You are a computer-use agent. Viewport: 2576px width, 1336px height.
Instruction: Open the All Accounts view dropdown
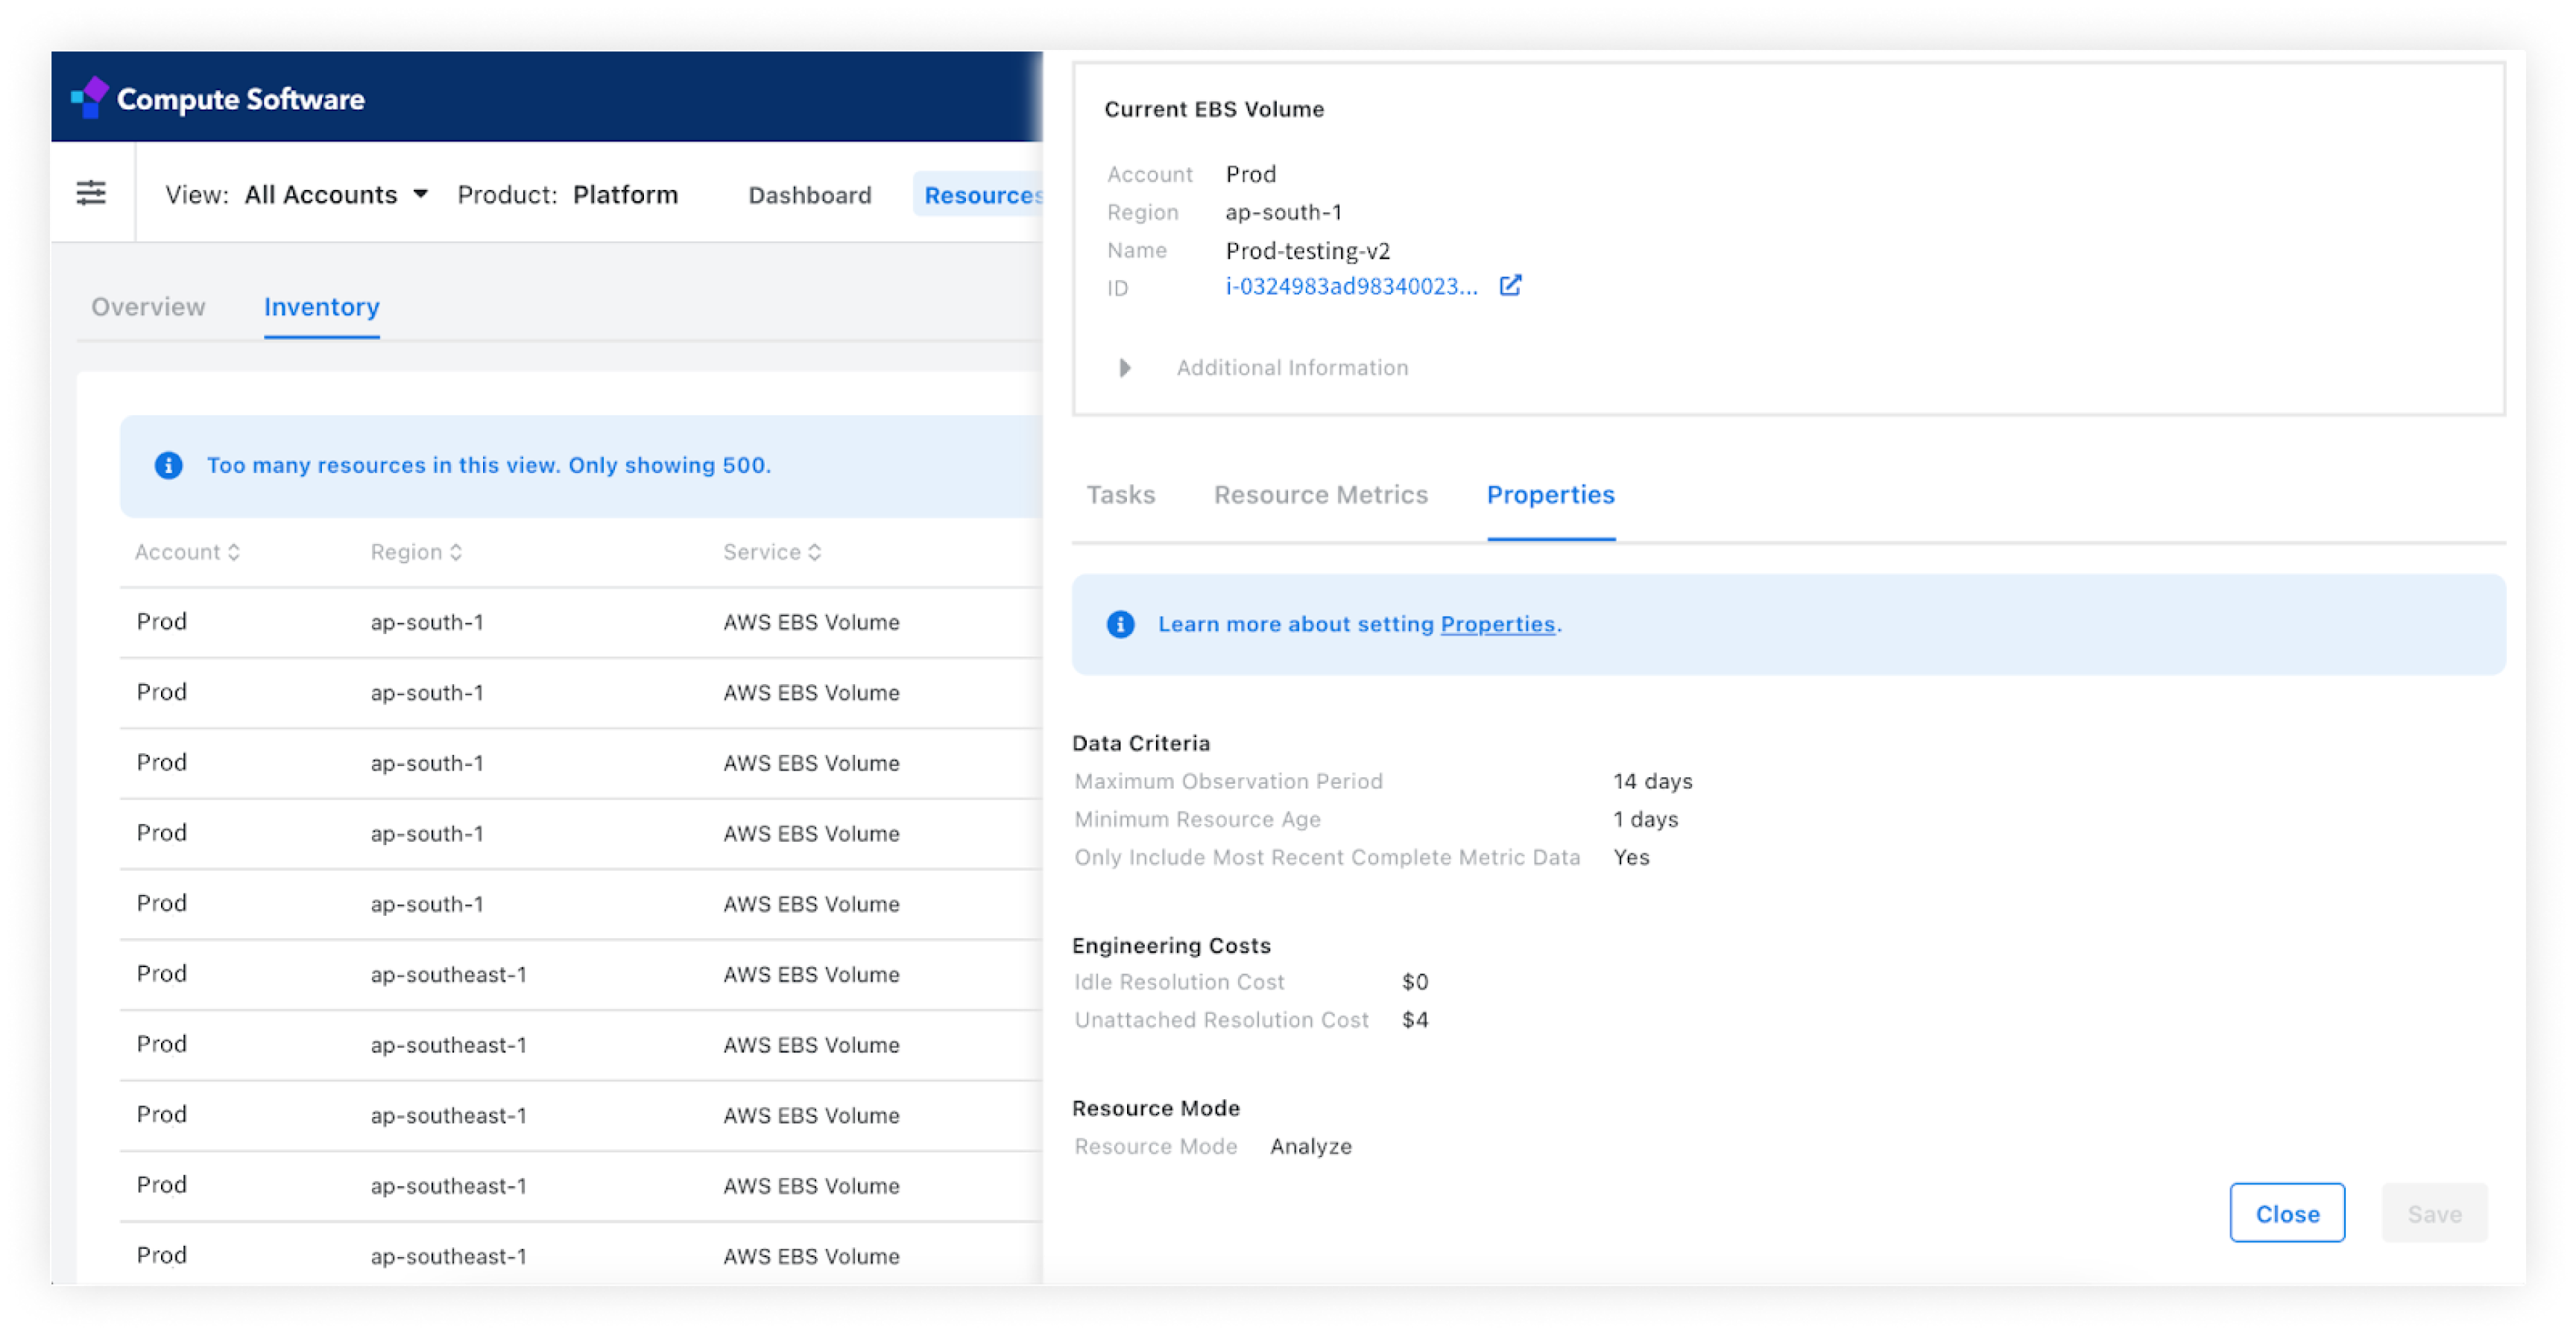click(x=336, y=194)
